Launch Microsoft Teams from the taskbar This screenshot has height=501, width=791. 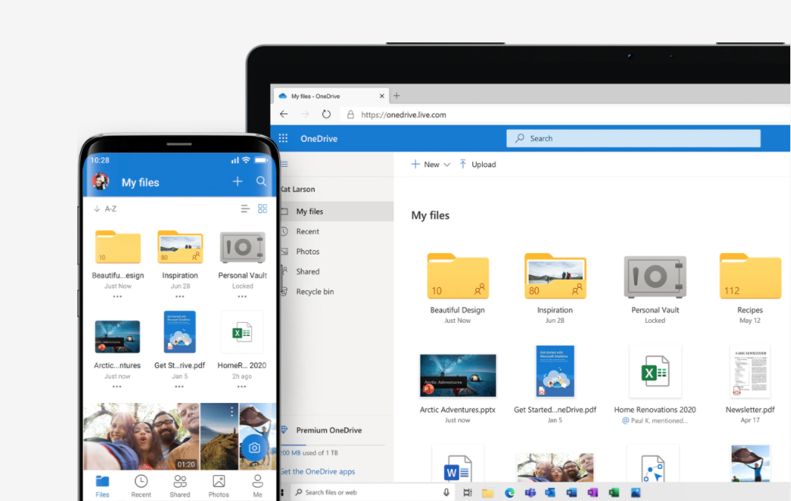(x=530, y=493)
